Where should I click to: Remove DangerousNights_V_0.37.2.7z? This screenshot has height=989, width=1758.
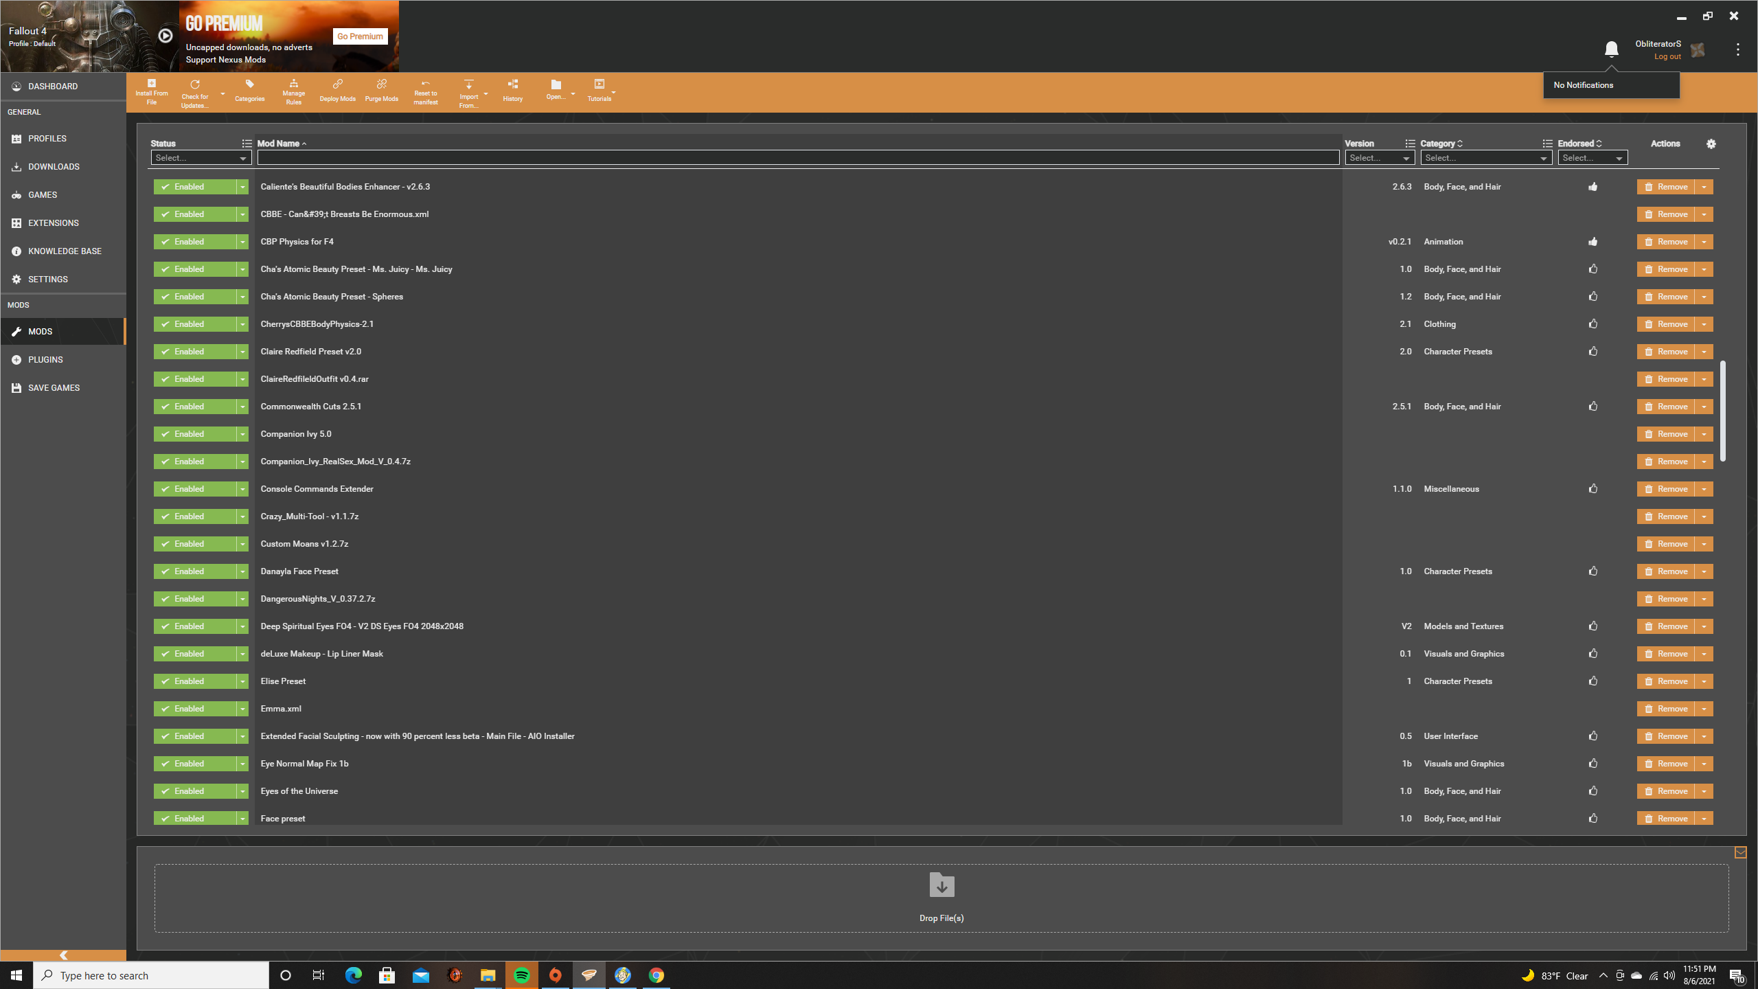tap(1665, 599)
